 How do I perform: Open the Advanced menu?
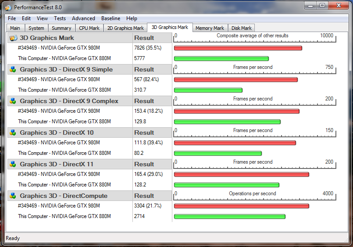click(83, 18)
